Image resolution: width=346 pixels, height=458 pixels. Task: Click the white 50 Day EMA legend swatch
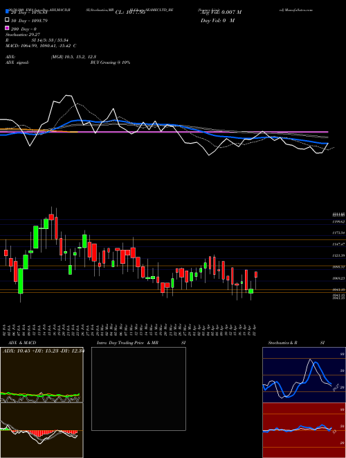(x=7, y=20)
